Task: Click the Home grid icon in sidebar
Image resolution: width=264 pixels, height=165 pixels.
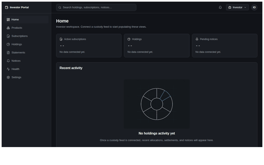Action: (8, 20)
